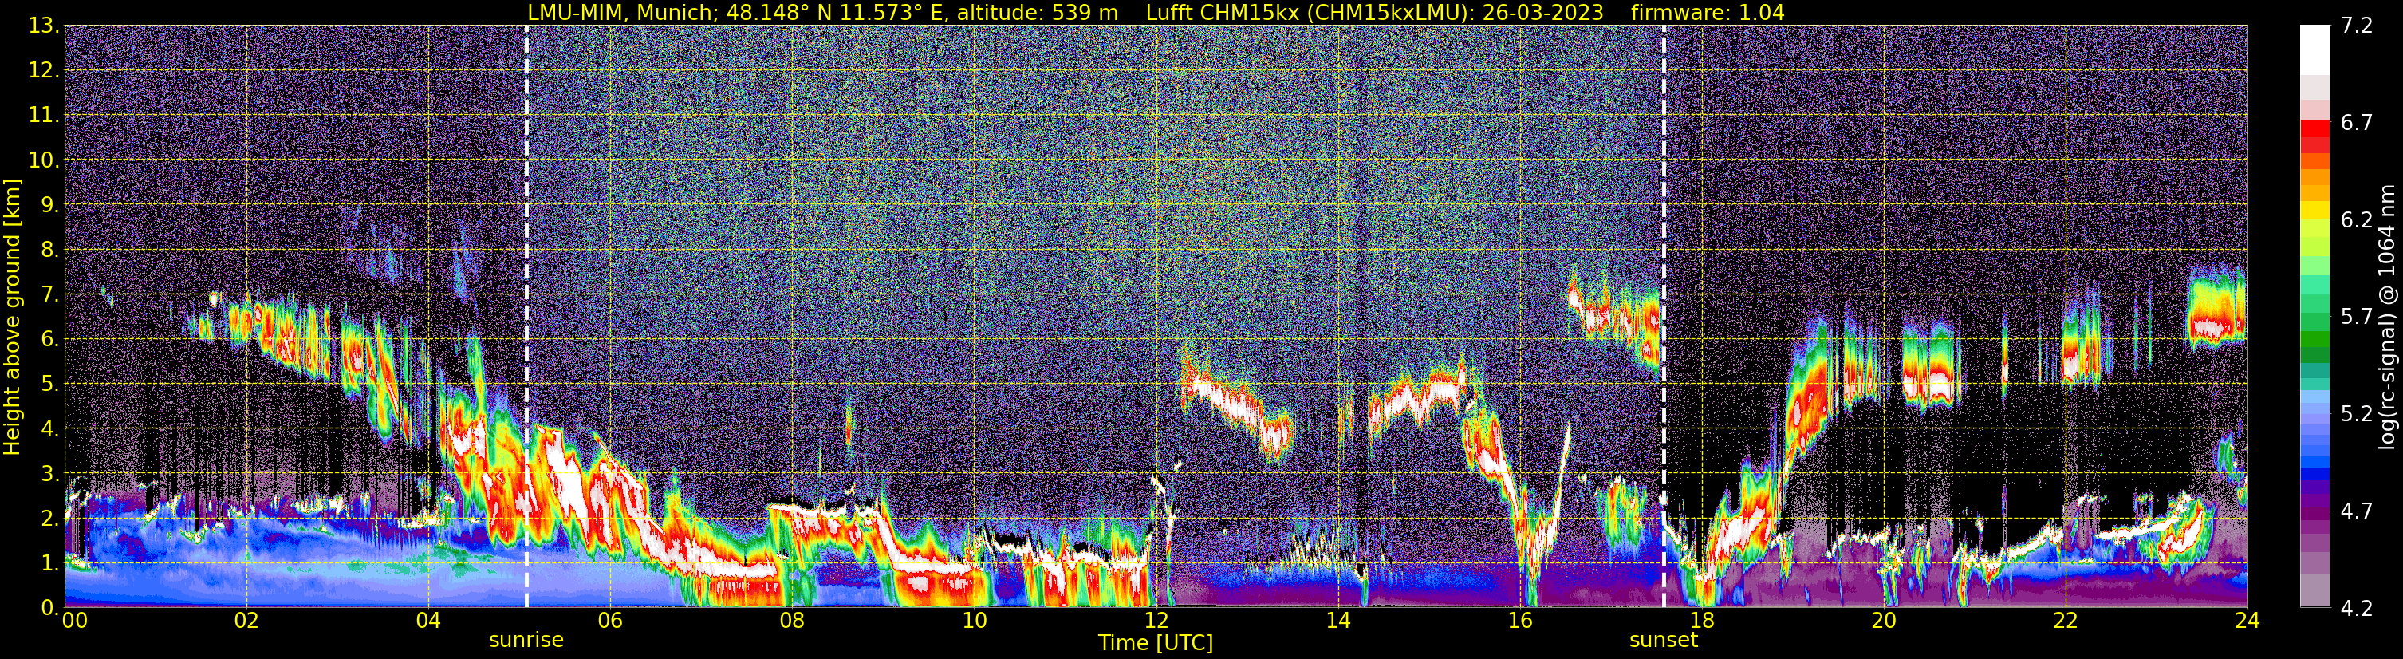The image size is (2403, 659).
Task: Click the height tick label '4.'
Action: [49, 429]
